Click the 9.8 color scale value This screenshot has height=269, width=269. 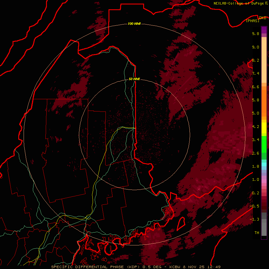[256, 33]
